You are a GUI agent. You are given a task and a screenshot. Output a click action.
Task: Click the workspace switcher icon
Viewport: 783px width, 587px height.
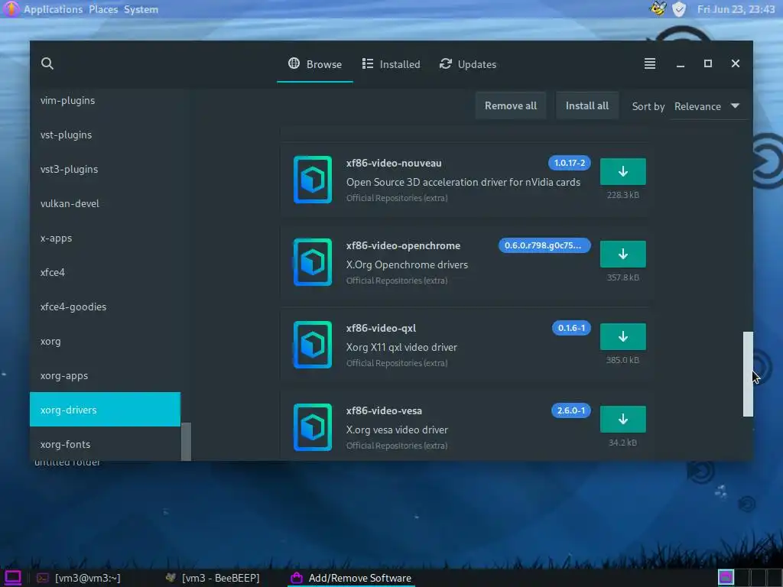tap(726, 578)
